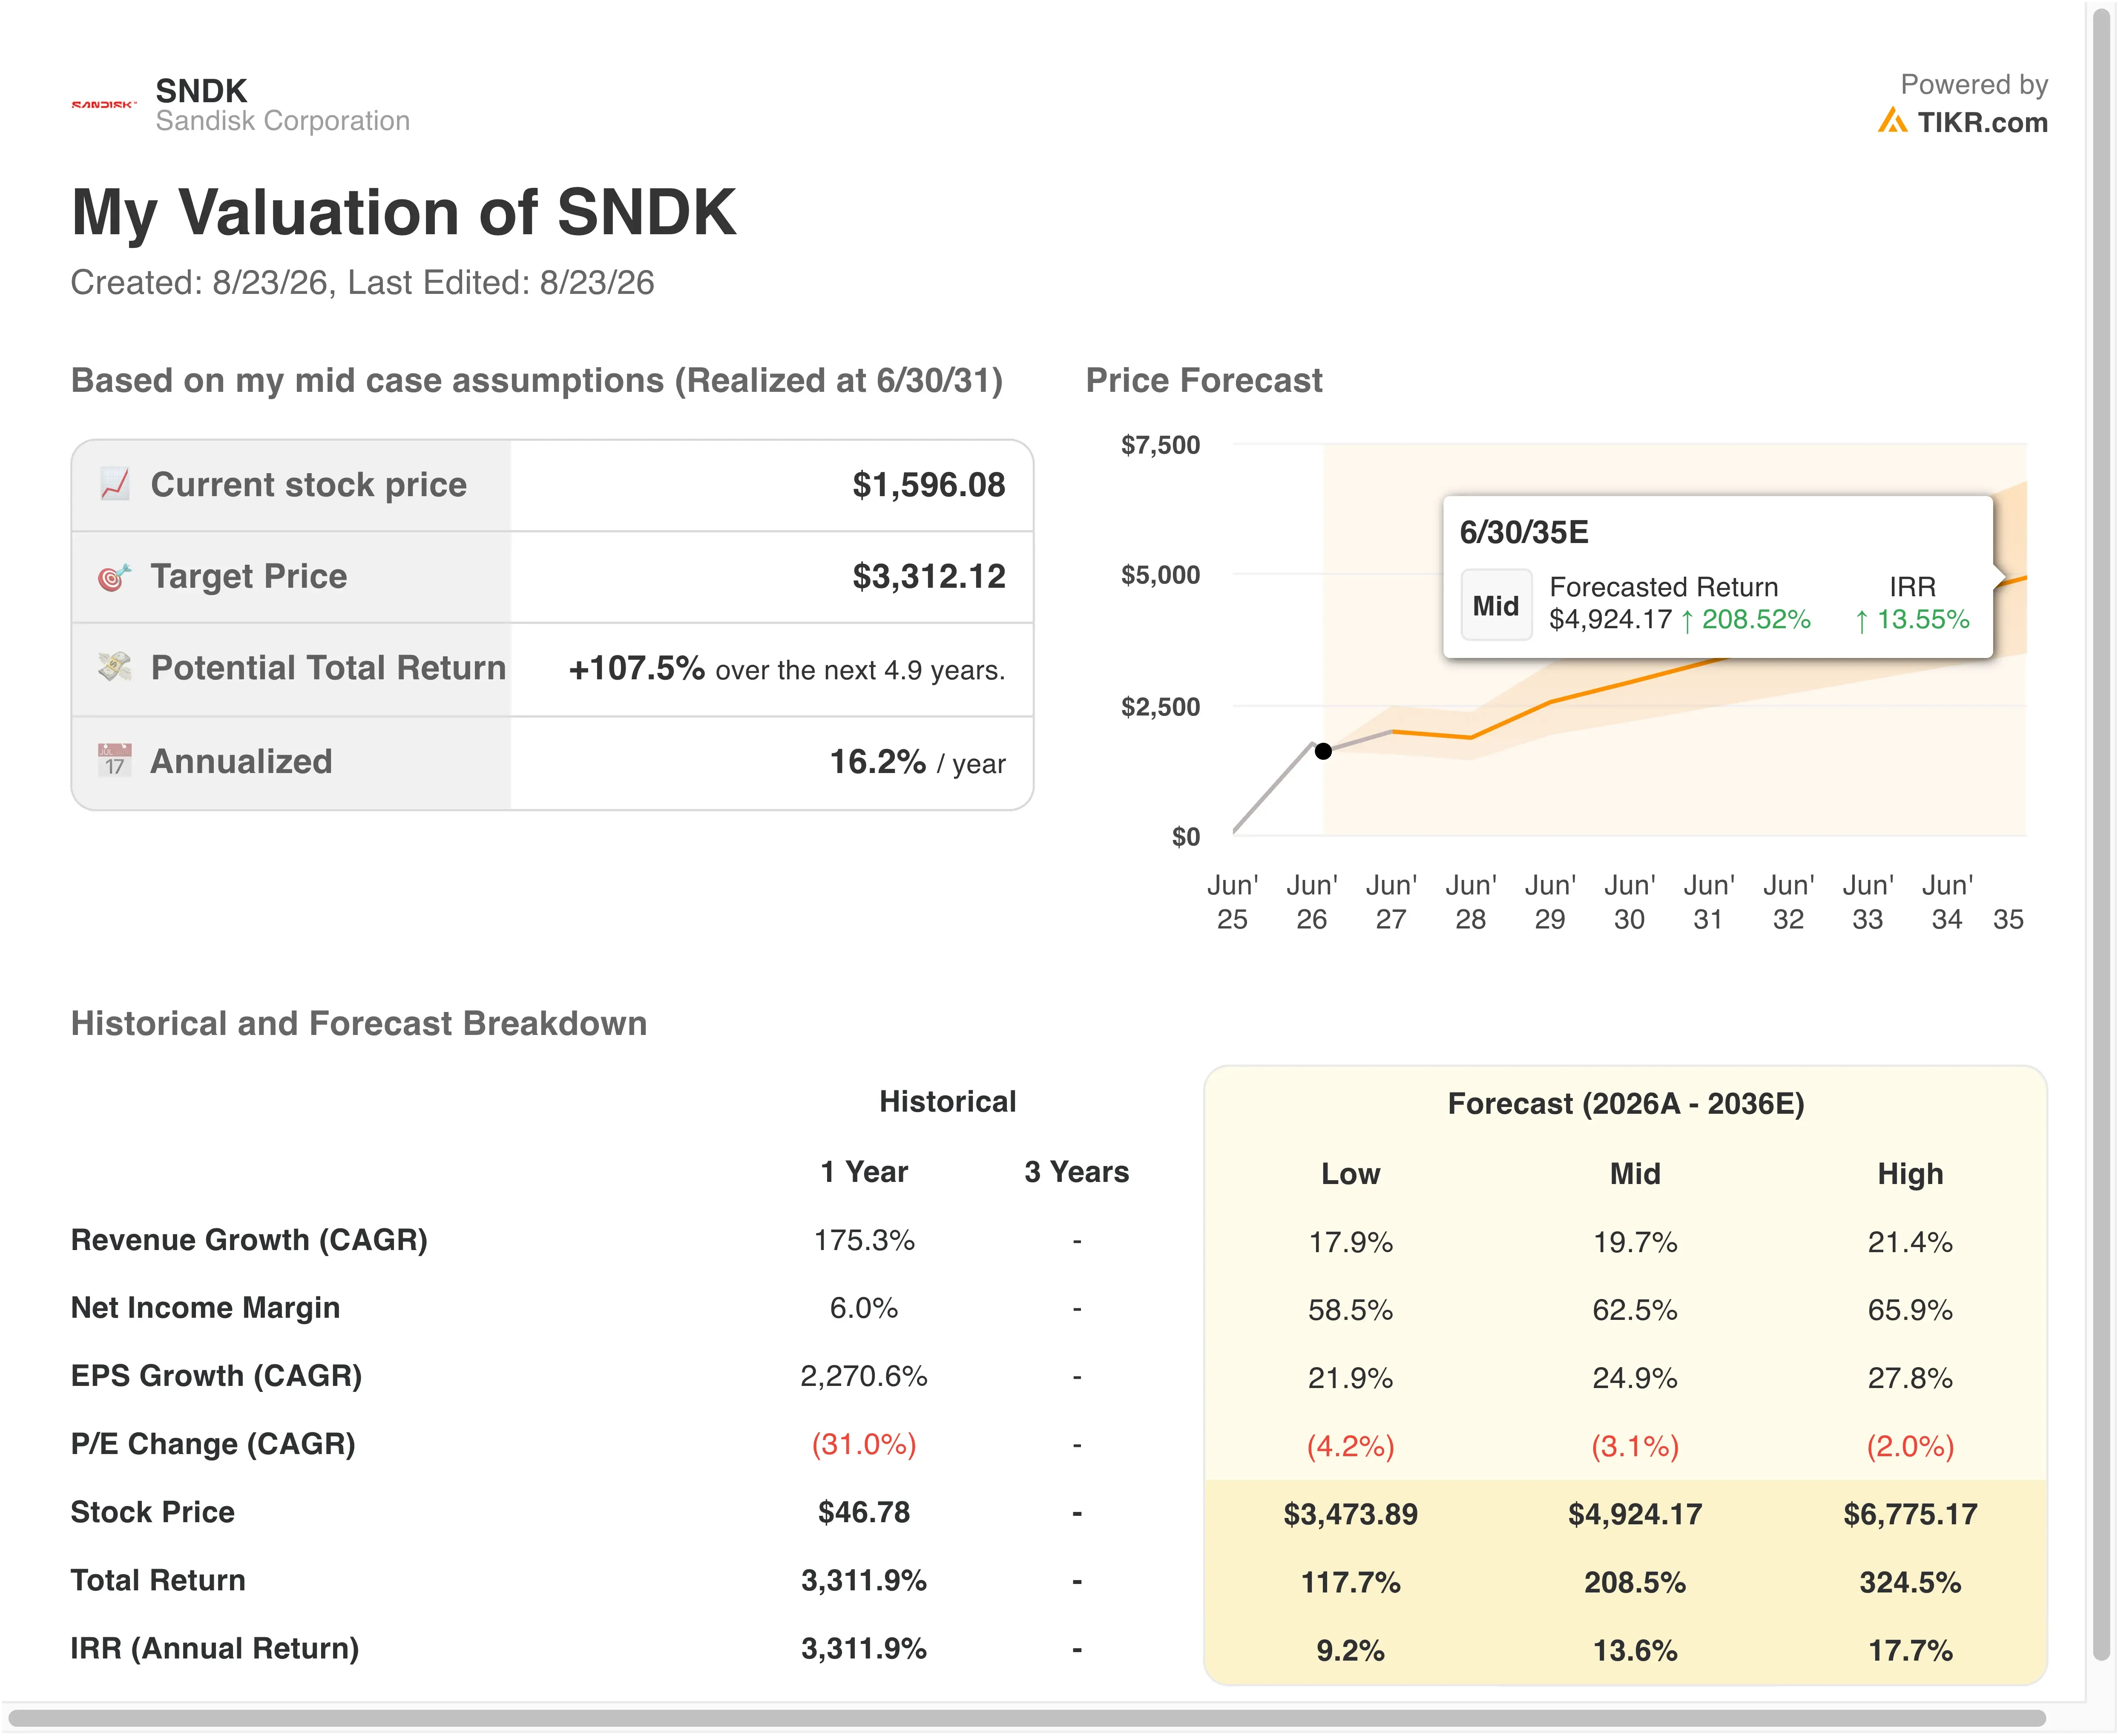Click the (31.0%) historical P/E change value
Viewport: 2118px width, 1736px height.
coord(864,1445)
